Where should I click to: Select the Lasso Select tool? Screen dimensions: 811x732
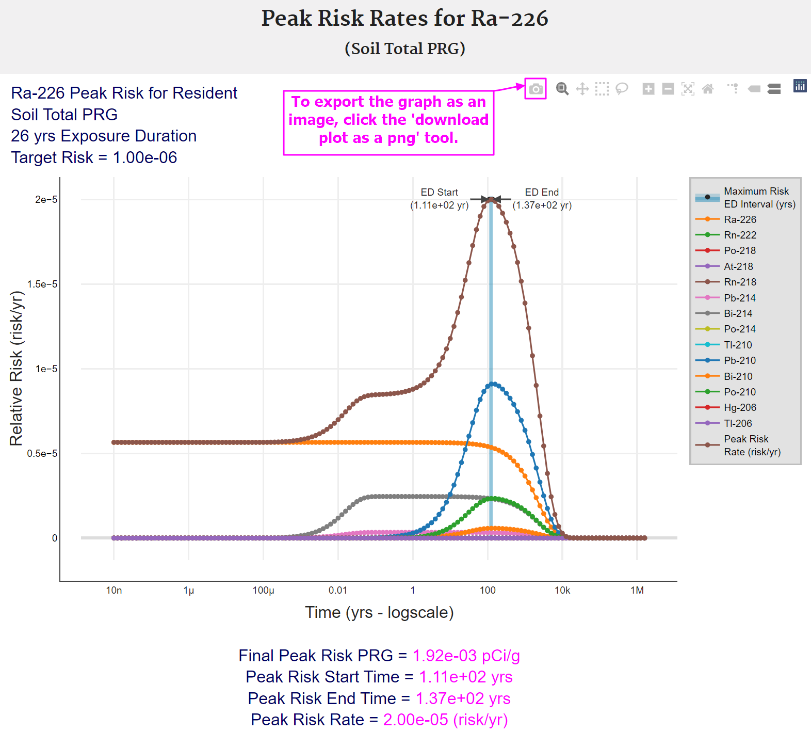coord(622,89)
